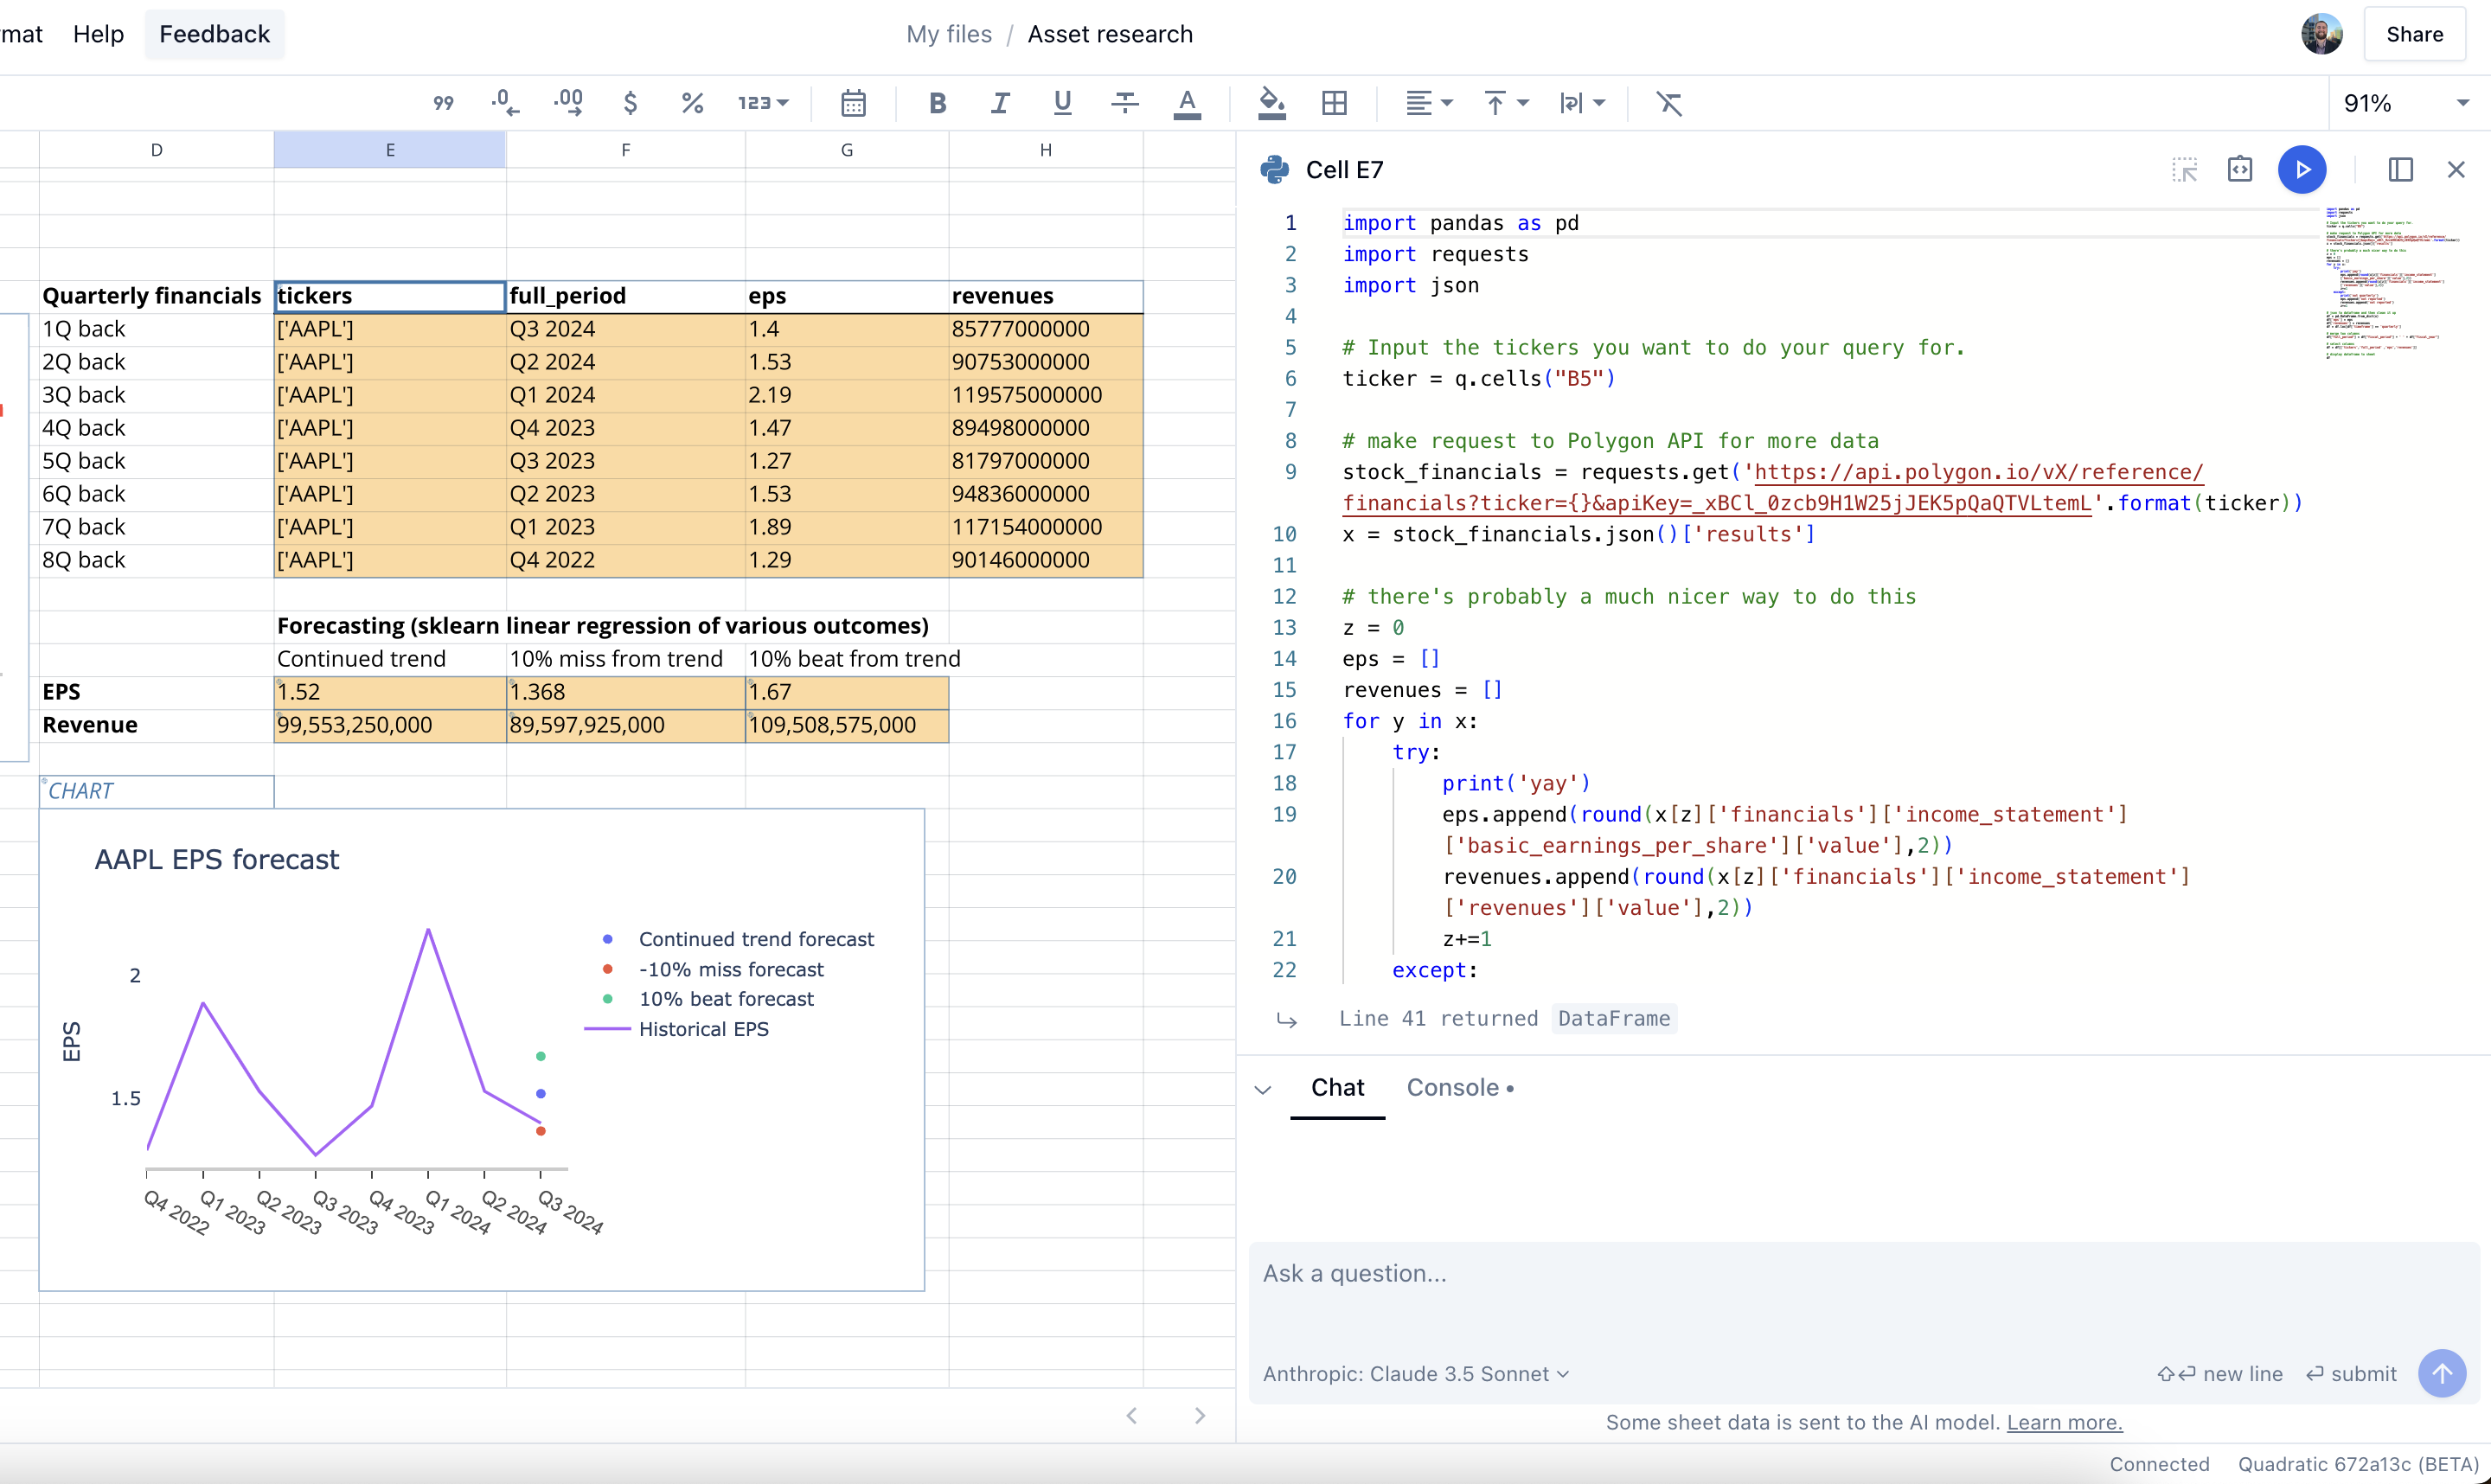Image resolution: width=2491 pixels, height=1484 pixels.
Task: Select column H header
Action: tap(1046, 150)
